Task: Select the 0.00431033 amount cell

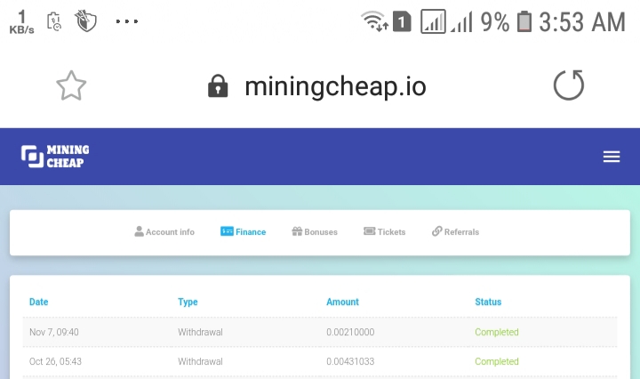Action: 350,361
